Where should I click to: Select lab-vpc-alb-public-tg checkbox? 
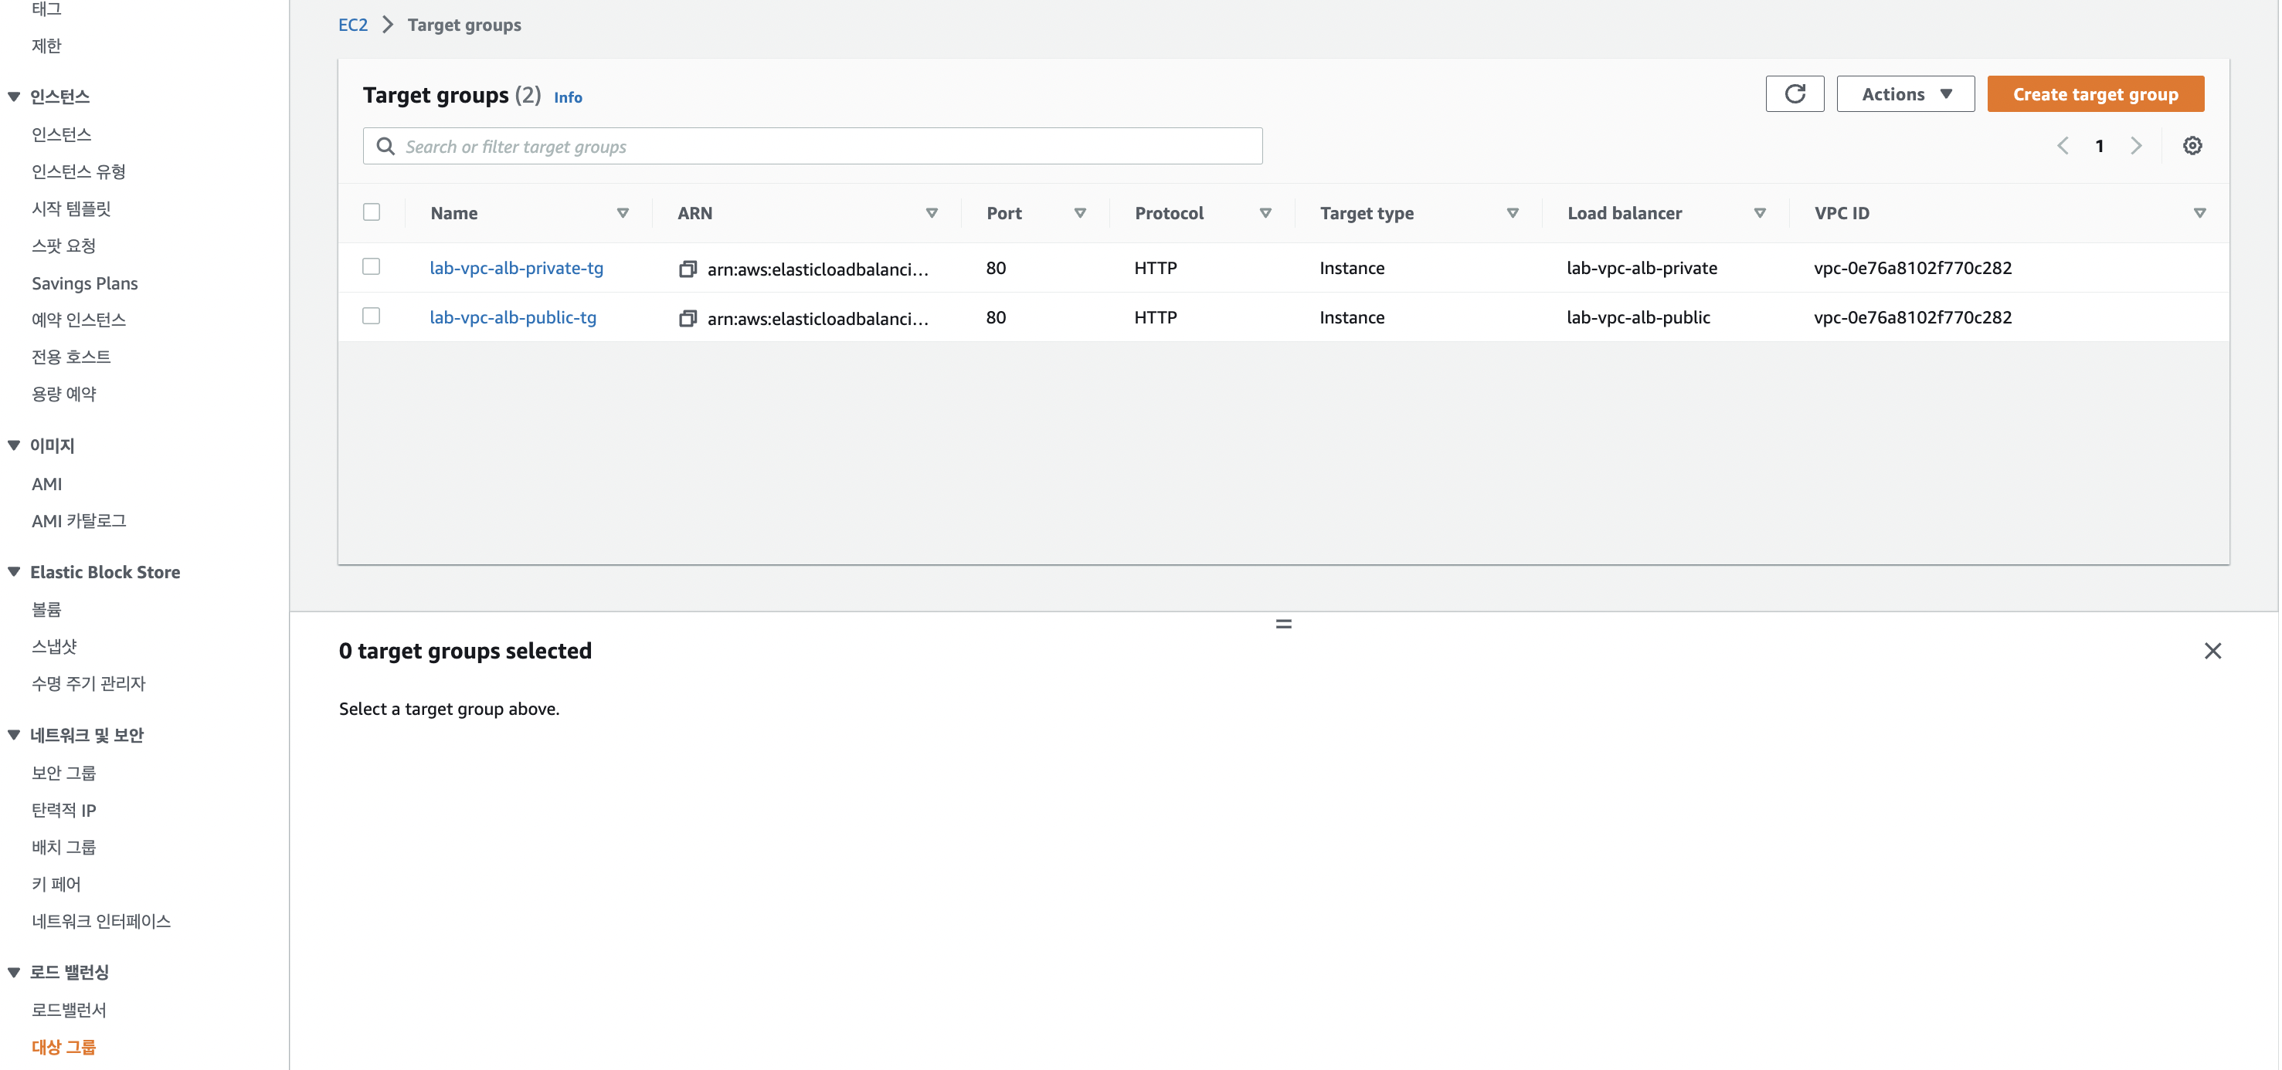point(371,317)
